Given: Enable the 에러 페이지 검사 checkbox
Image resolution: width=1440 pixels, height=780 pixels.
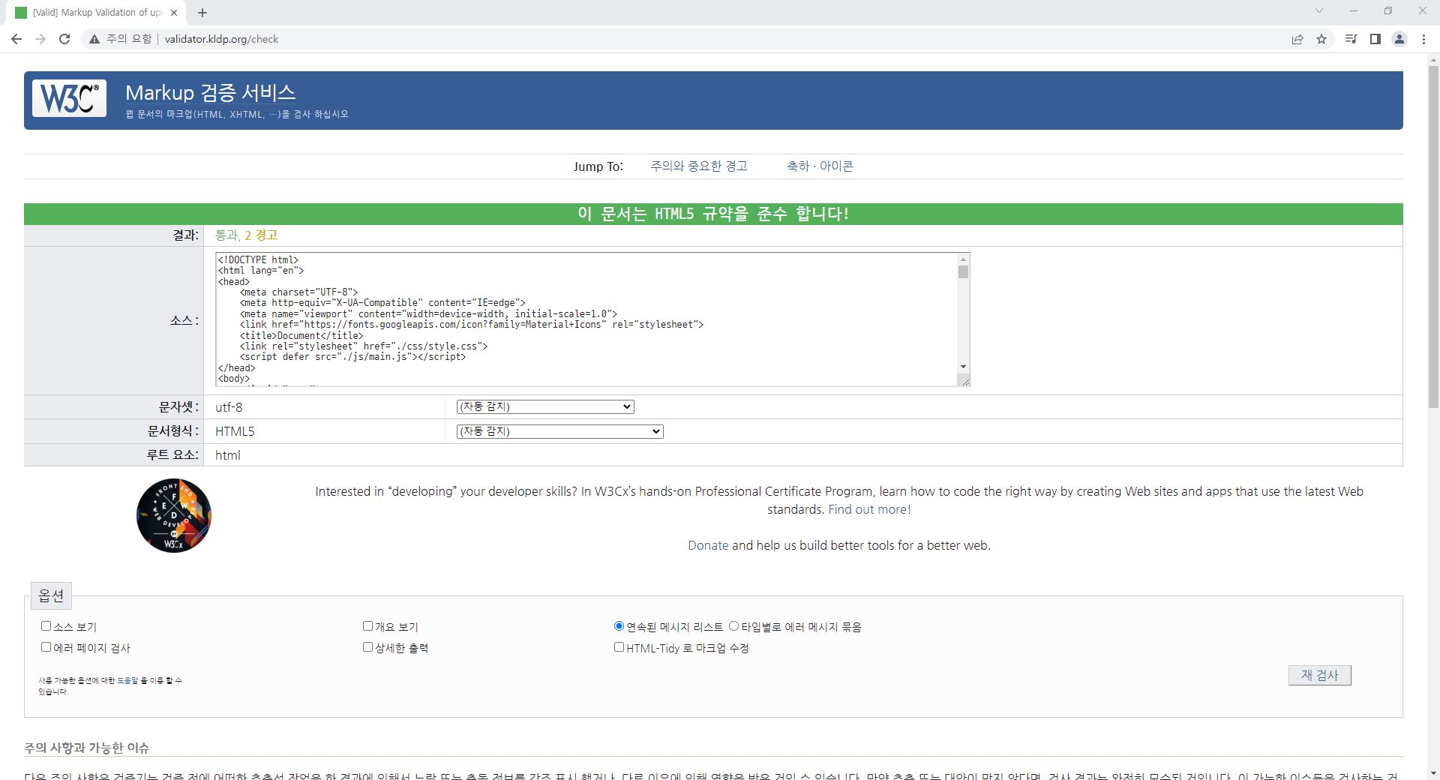Looking at the screenshot, I should tap(46, 646).
